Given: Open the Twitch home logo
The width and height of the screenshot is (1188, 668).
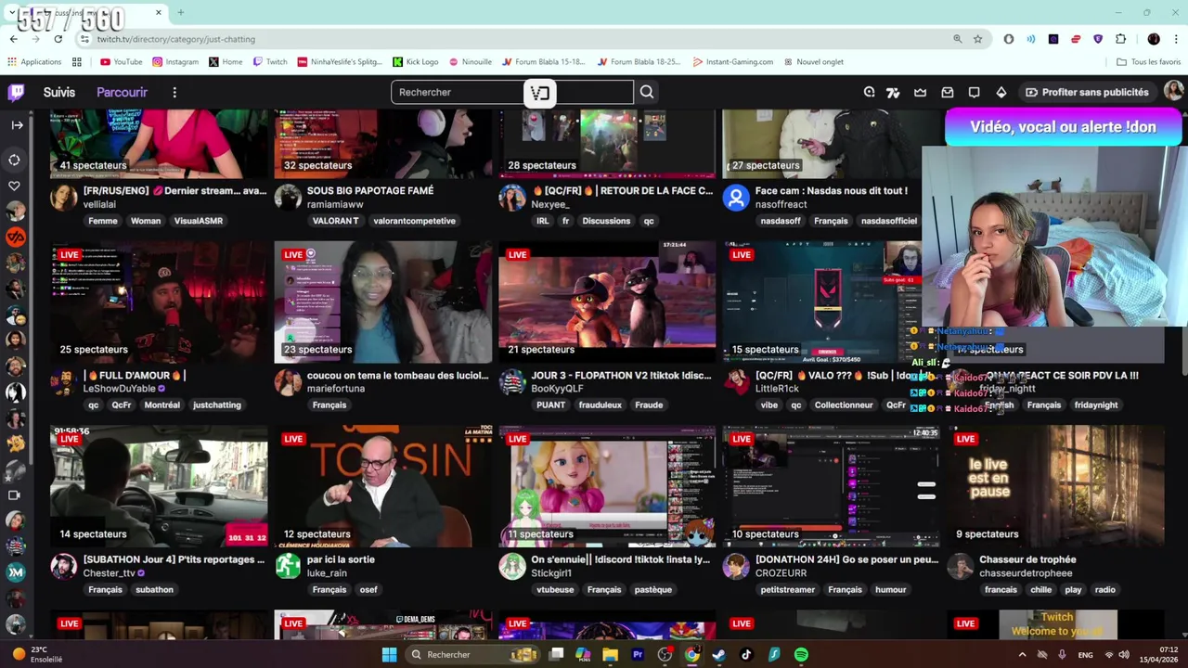Looking at the screenshot, I should pyautogui.click(x=16, y=92).
